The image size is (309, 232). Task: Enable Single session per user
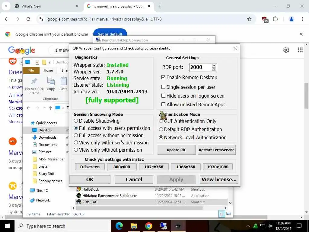pos(163,87)
